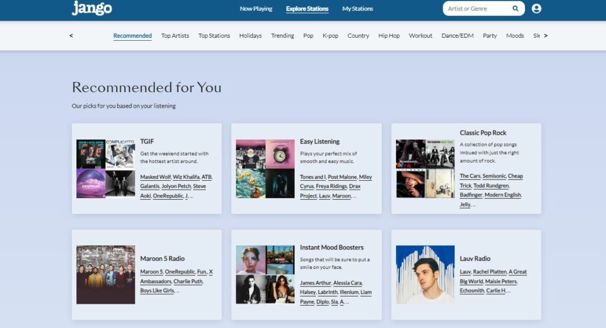This screenshot has width=606, height=328.
Task: Click the Classic Pop Rock album collage
Action: [425, 168]
